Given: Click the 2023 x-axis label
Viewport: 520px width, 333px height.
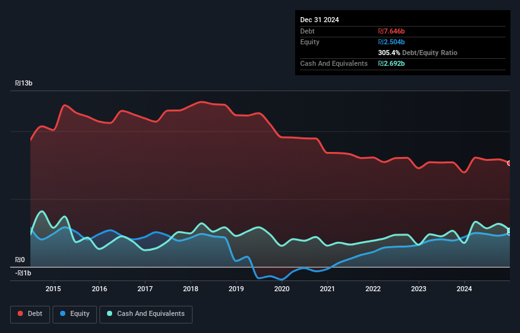Looking at the screenshot, I should click(419, 289).
